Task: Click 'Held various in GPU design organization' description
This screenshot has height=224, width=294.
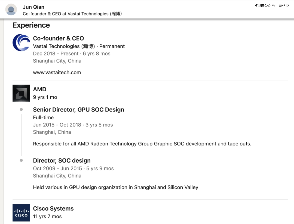Action: click(115, 188)
